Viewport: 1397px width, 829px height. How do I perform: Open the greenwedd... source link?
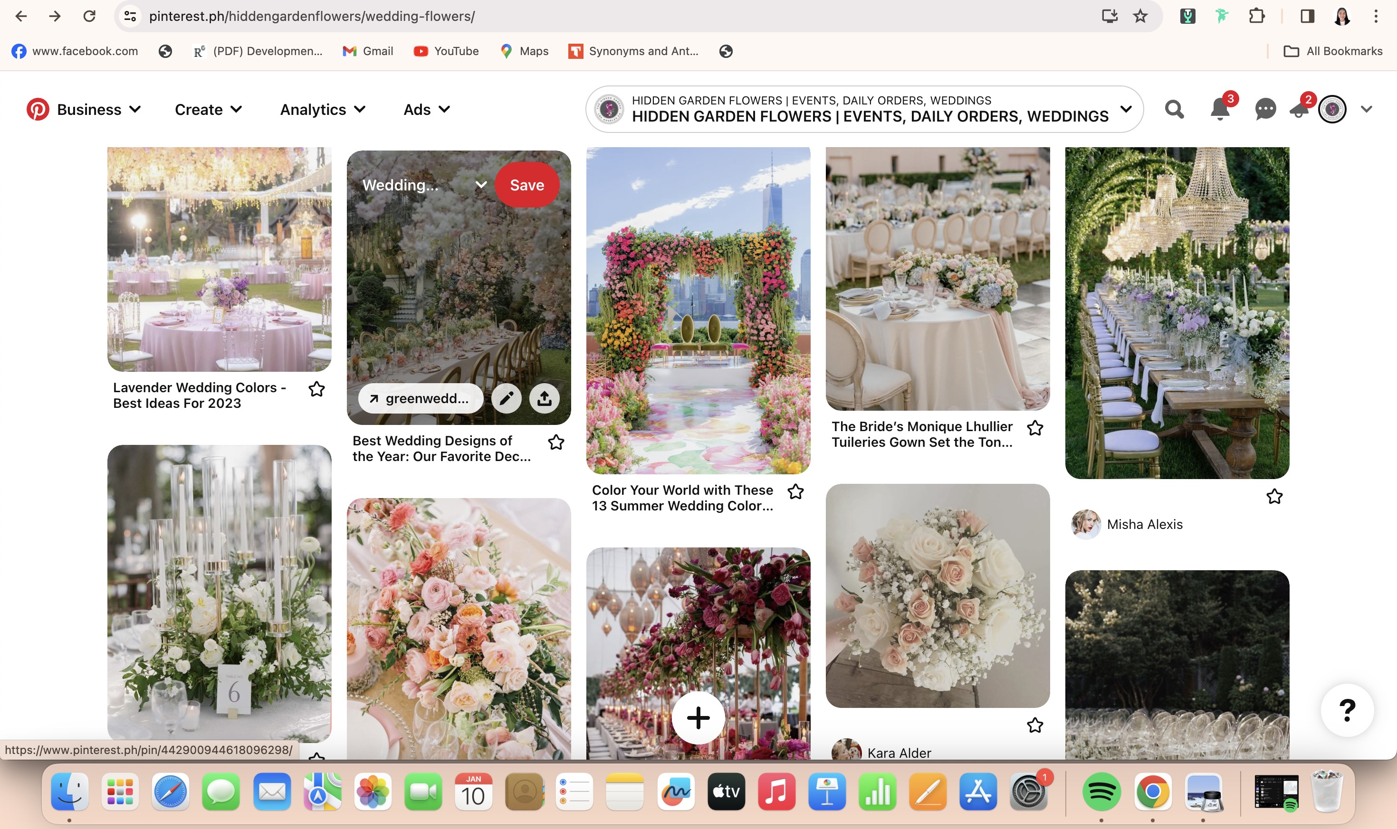(421, 398)
